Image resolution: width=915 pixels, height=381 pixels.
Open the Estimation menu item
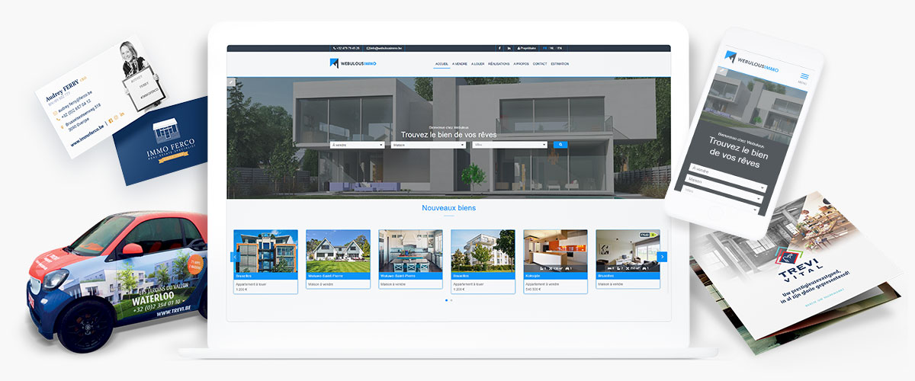pyautogui.click(x=560, y=64)
